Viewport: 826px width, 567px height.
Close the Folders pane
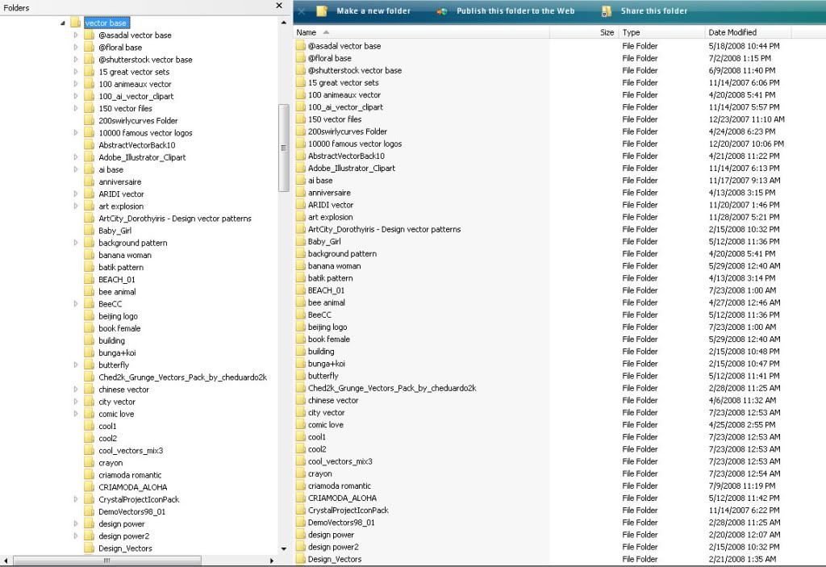tap(279, 6)
